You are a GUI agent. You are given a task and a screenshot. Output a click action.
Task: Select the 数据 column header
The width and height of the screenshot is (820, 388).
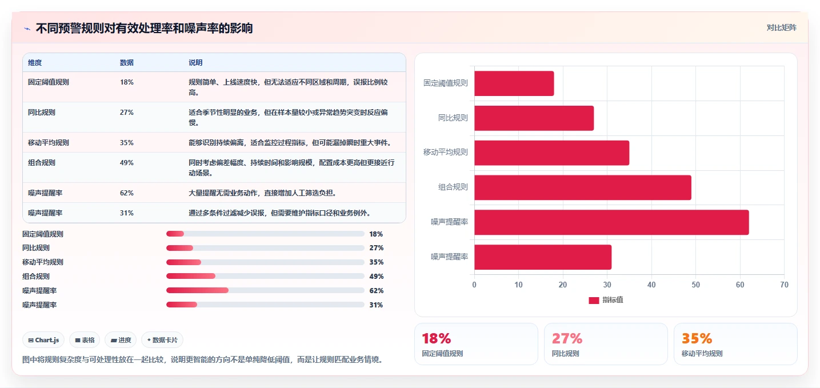pyautogui.click(x=127, y=63)
